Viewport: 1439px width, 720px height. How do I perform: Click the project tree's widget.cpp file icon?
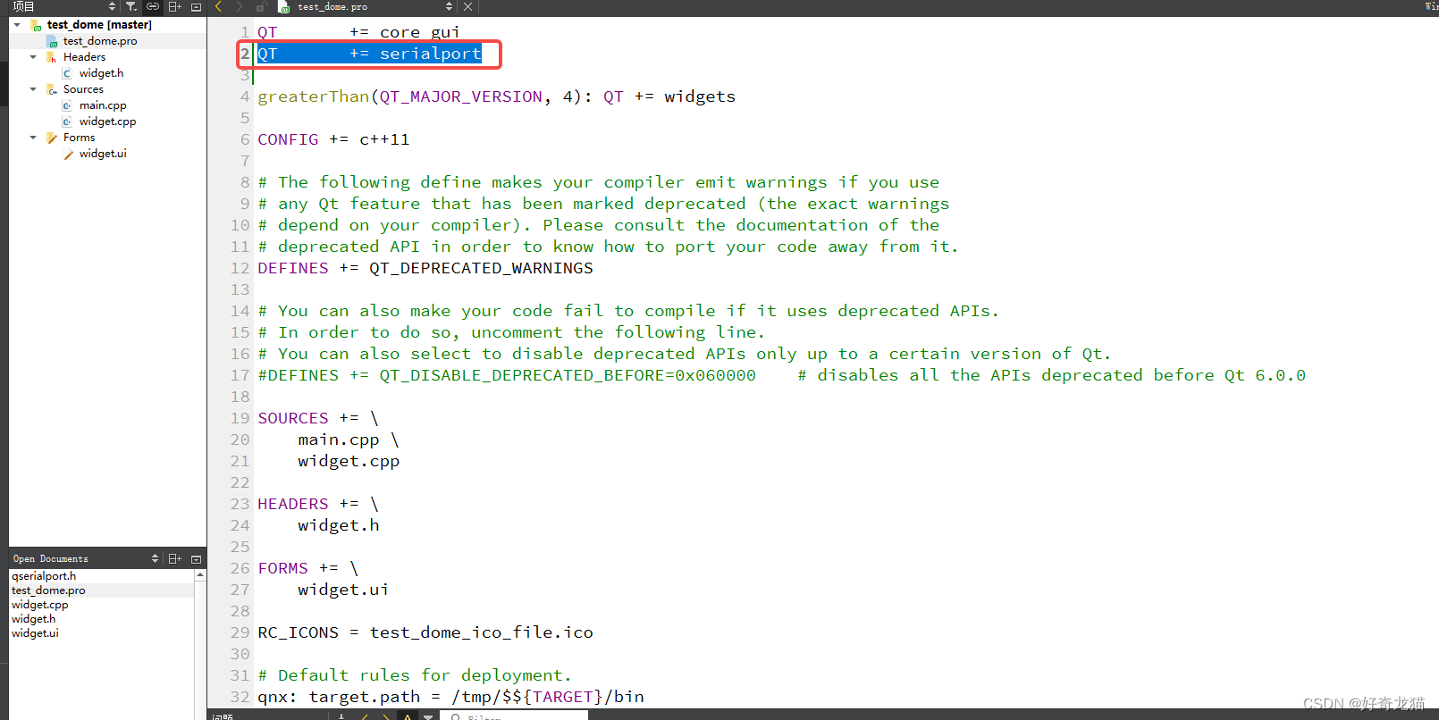68,121
